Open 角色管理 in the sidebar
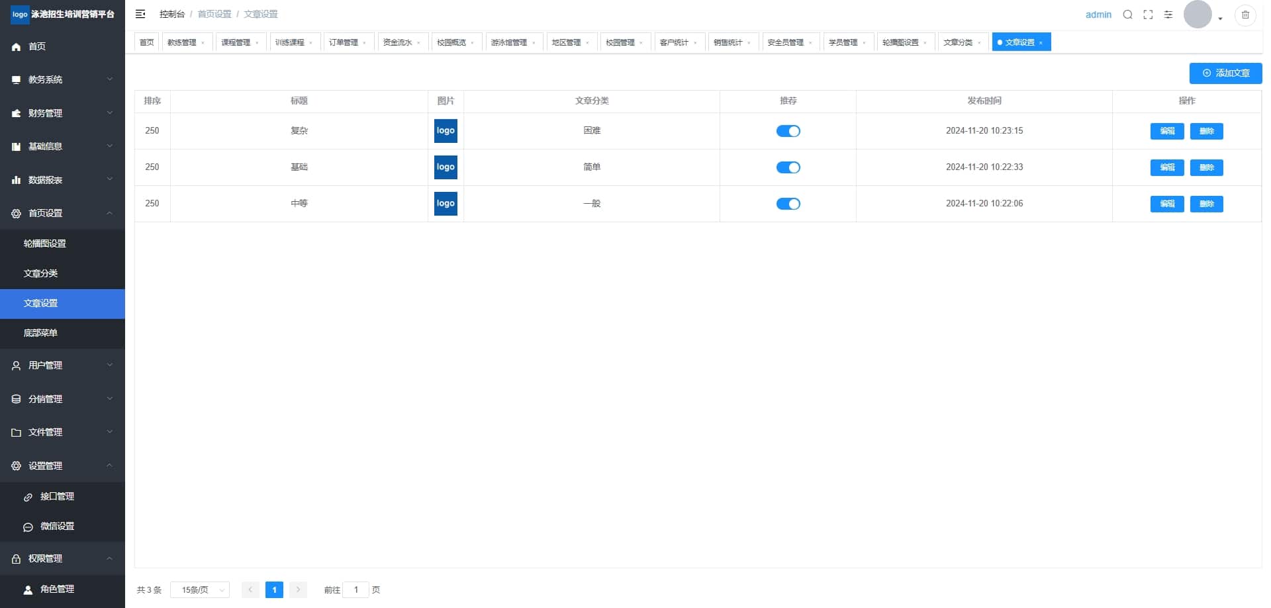 pyautogui.click(x=62, y=589)
